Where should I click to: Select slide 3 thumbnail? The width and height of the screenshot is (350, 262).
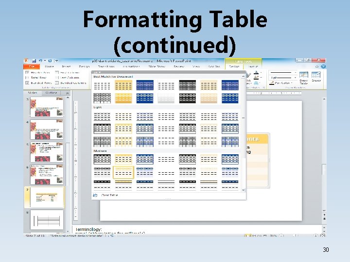47,107
